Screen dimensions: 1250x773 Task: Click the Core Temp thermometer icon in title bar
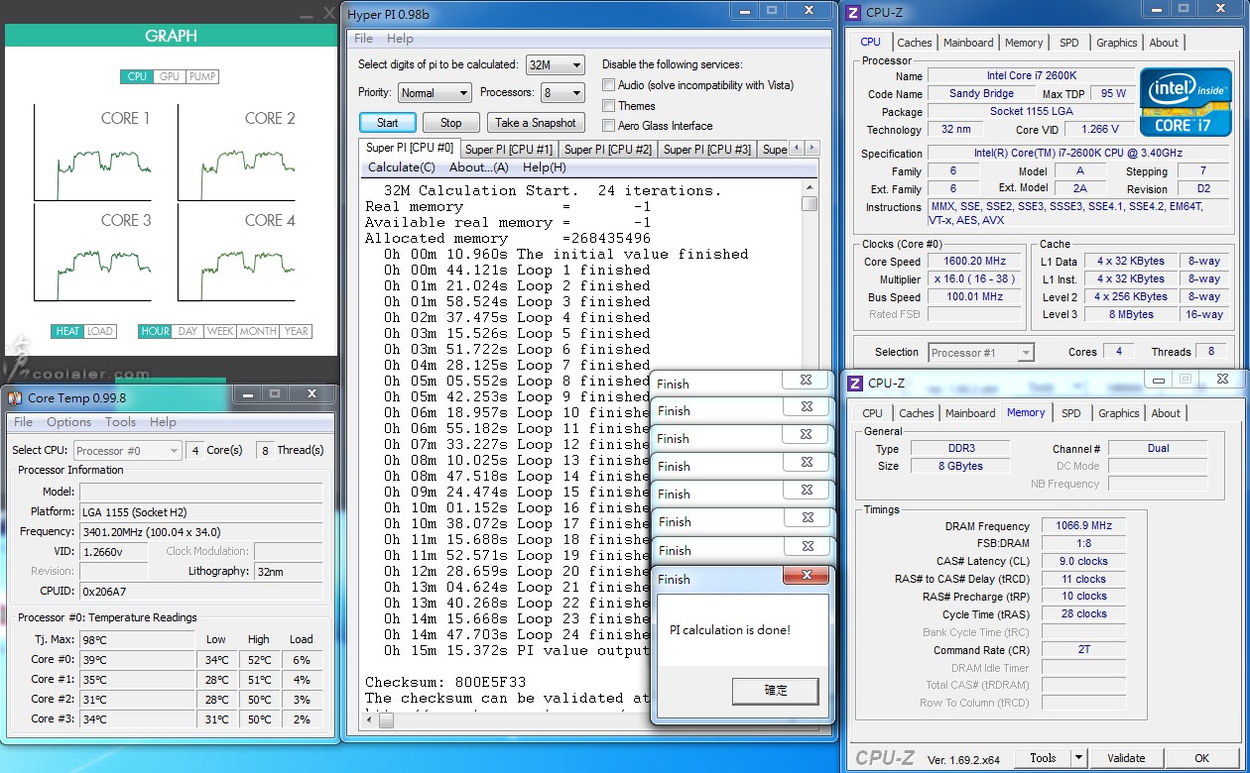15,398
